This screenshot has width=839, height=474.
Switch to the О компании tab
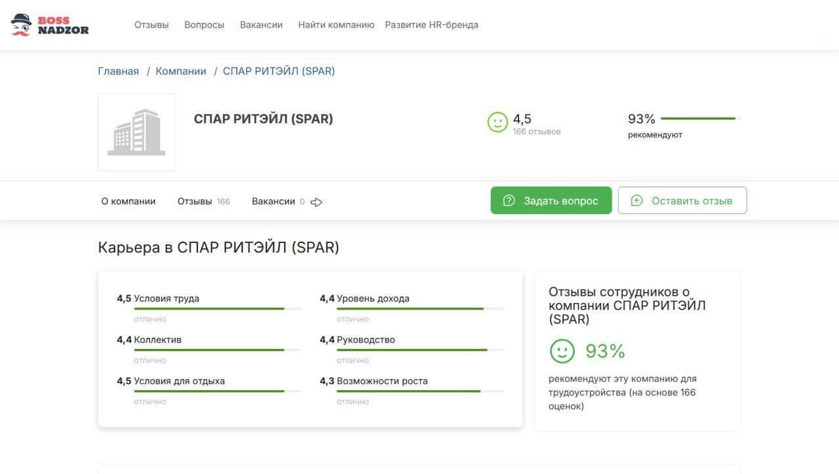click(x=128, y=202)
